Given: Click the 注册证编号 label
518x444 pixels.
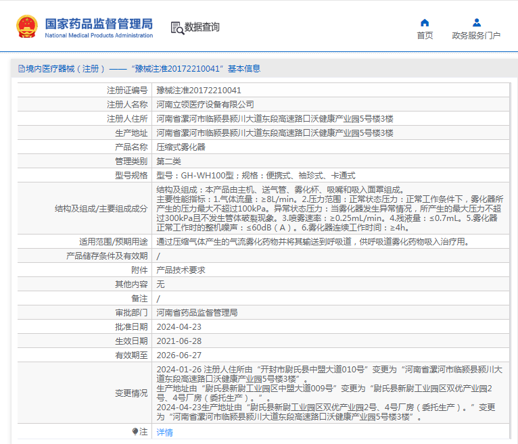Looking at the screenshot, I should click(127, 91).
